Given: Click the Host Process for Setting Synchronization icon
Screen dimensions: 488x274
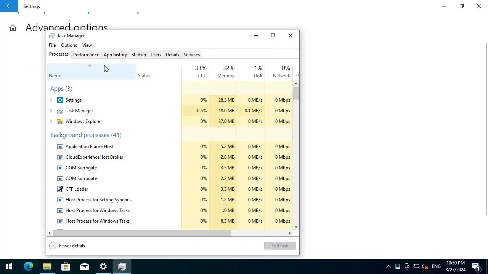Looking at the screenshot, I should coord(60,200).
